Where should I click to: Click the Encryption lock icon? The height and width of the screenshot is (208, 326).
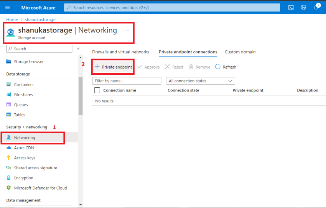(x=8, y=178)
